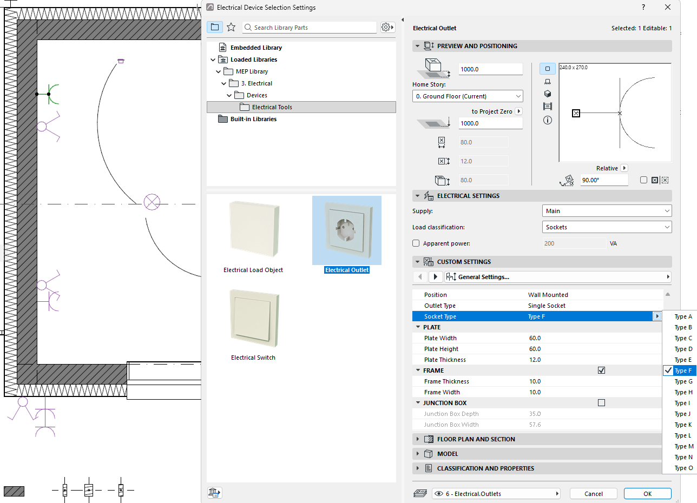Image resolution: width=697 pixels, height=503 pixels.
Task: Select the 2D symbol preview mode
Action: 547,69
